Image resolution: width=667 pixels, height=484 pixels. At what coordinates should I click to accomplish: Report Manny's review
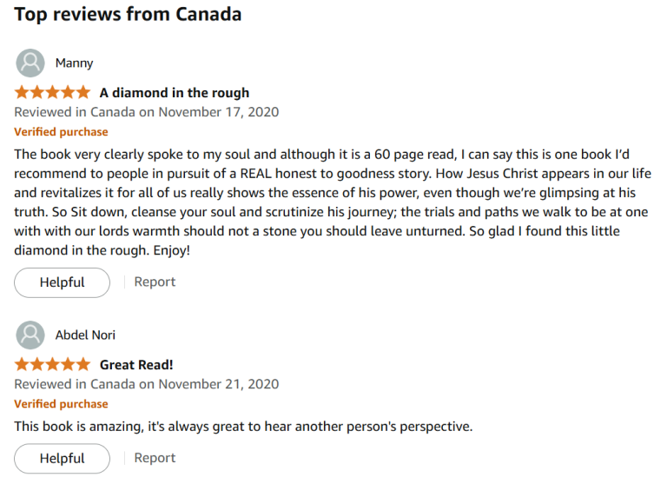click(155, 282)
